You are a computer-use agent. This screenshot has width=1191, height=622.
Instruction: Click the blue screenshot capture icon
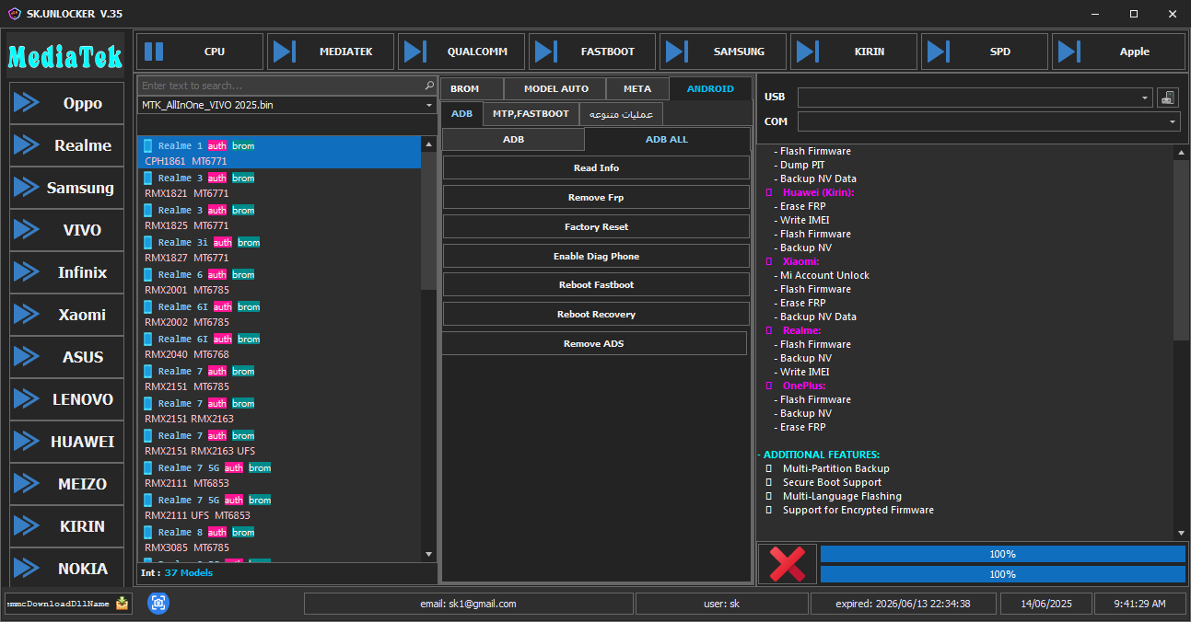158,603
